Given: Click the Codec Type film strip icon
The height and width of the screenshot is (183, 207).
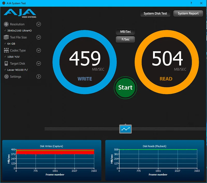Looking at the screenshot, I should click(6, 50).
